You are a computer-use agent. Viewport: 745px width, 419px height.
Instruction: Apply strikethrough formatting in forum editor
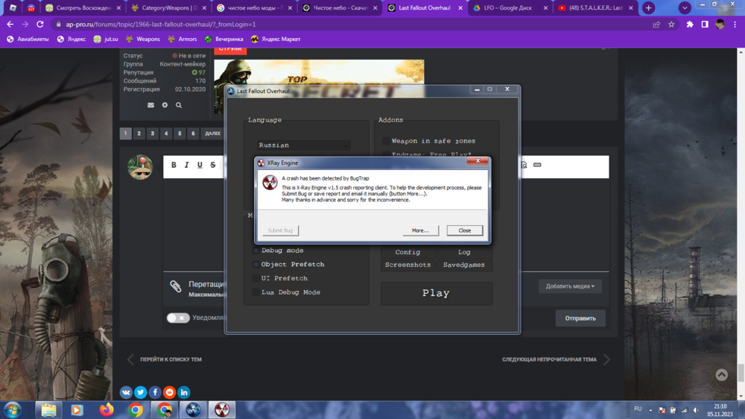point(213,165)
